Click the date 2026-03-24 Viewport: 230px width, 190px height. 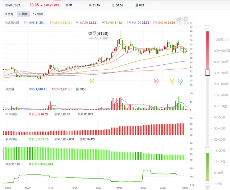point(13,5)
